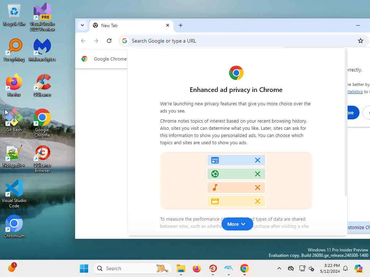This screenshot has width=370, height=277.
Task: Click Chrome's forward navigation arrow
Action: (96, 41)
